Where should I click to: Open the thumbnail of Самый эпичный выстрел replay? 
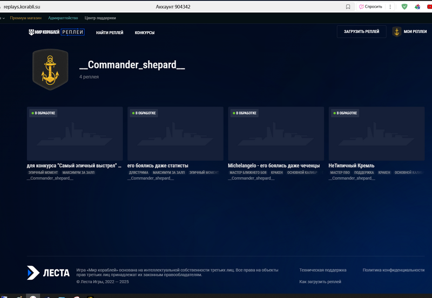[x=75, y=134]
